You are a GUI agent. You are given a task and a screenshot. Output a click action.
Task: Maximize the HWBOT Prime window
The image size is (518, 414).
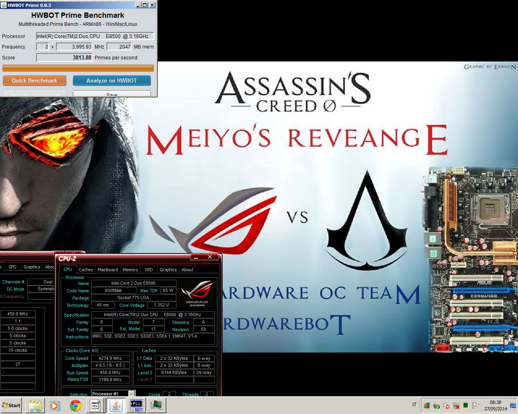tap(145, 5)
